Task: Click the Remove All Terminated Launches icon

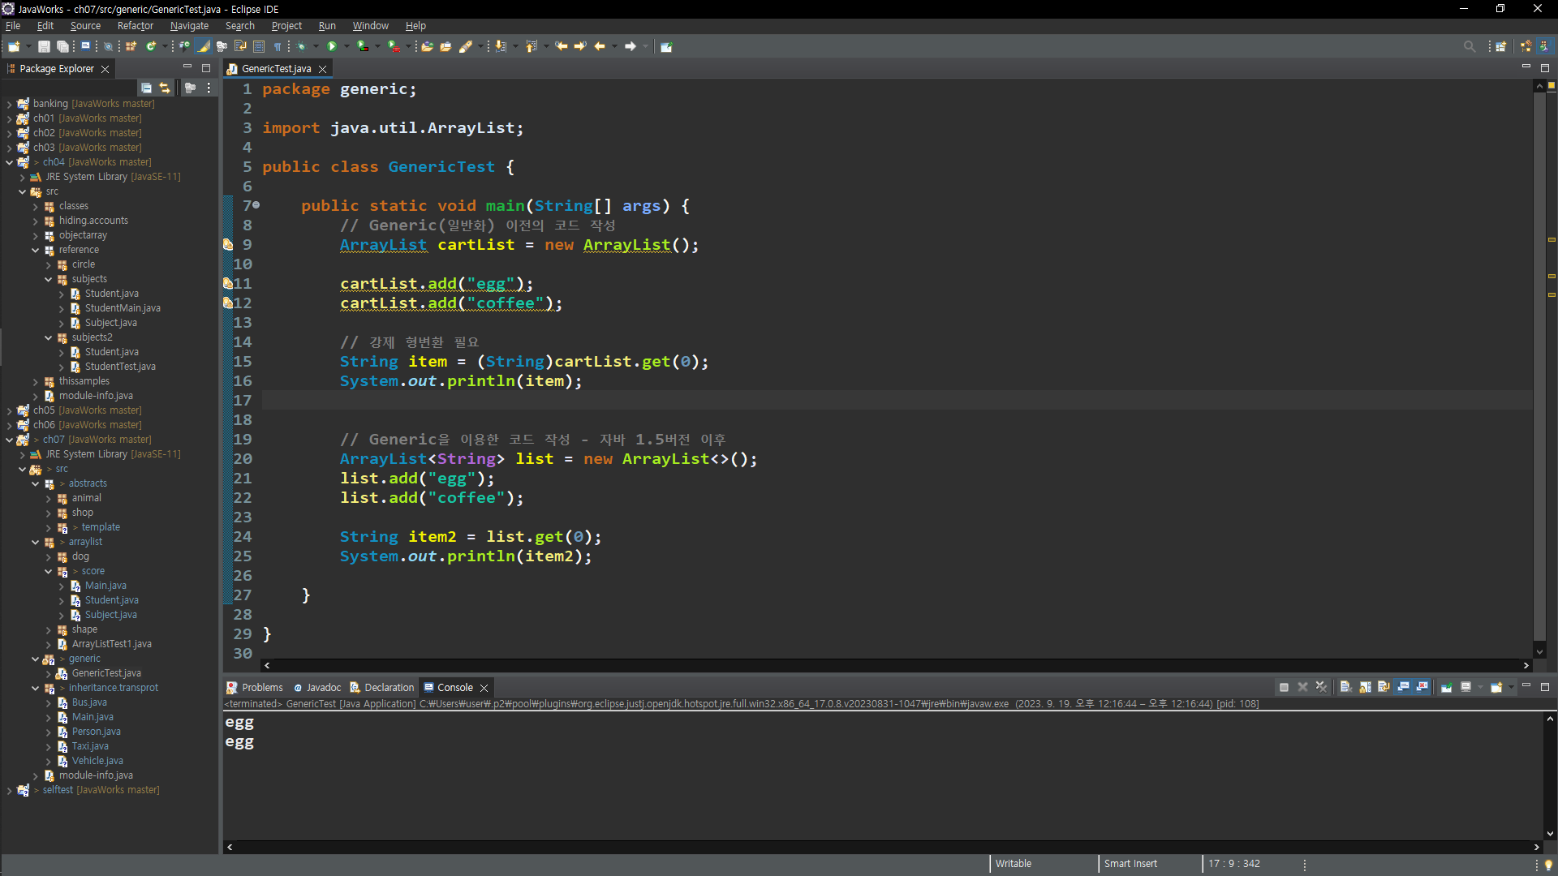Action: [1322, 687]
